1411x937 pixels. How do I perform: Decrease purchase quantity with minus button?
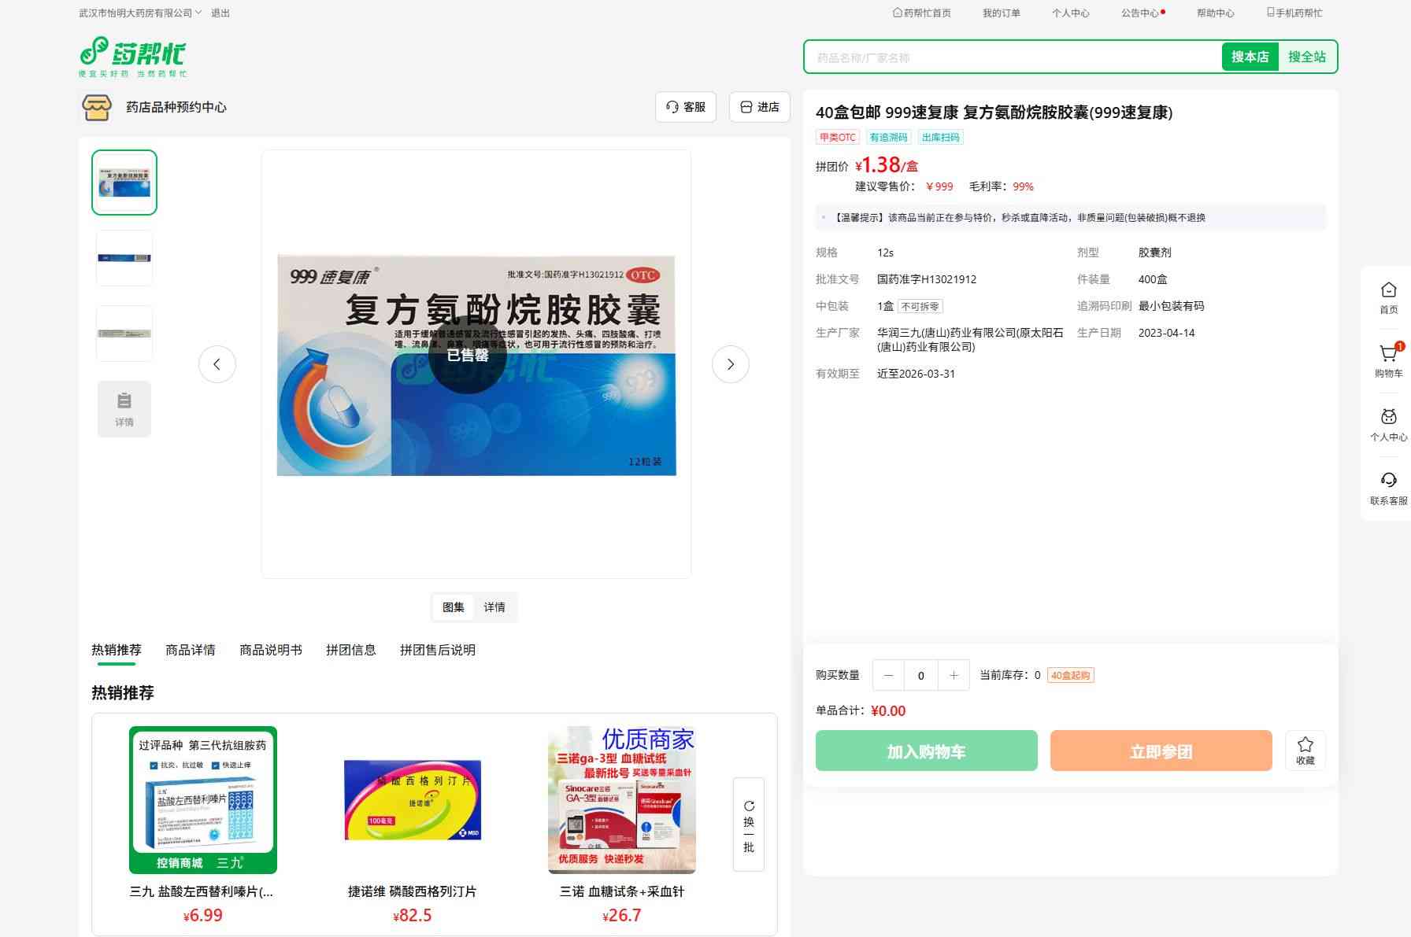coord(888,676)
